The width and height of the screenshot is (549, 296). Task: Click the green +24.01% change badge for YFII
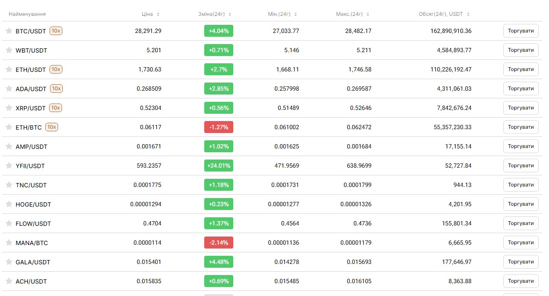[218, 166]
